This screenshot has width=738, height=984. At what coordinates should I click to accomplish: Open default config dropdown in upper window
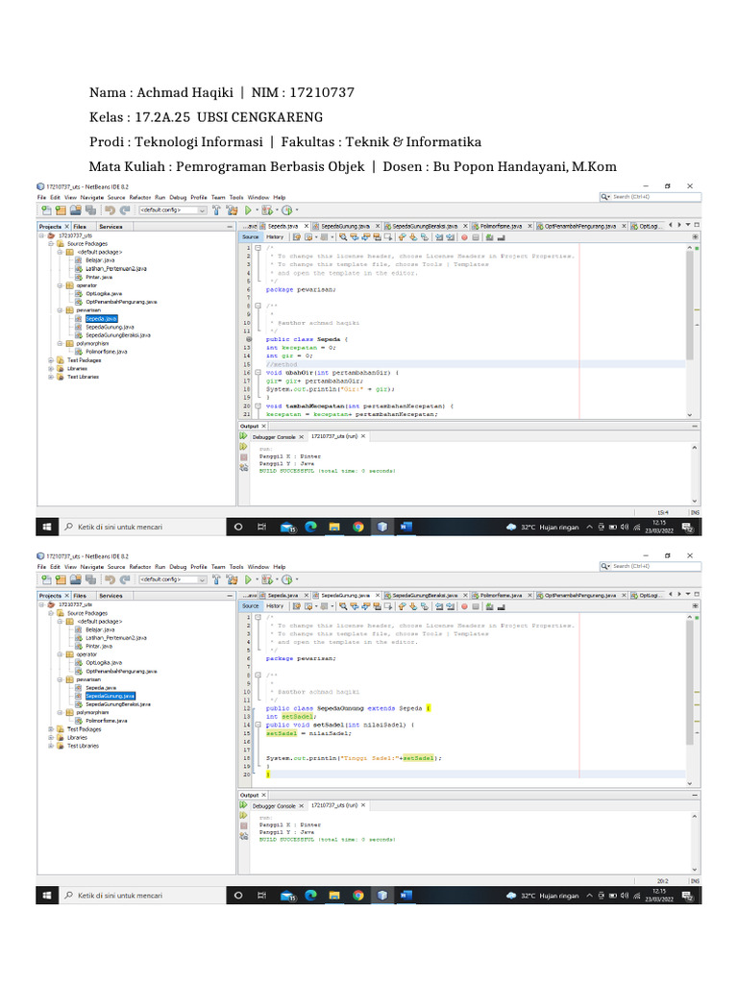coord(173,209)
